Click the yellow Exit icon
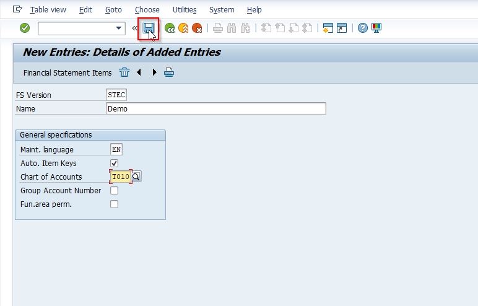This screenshot has width=478, height=306. (183, 28)
